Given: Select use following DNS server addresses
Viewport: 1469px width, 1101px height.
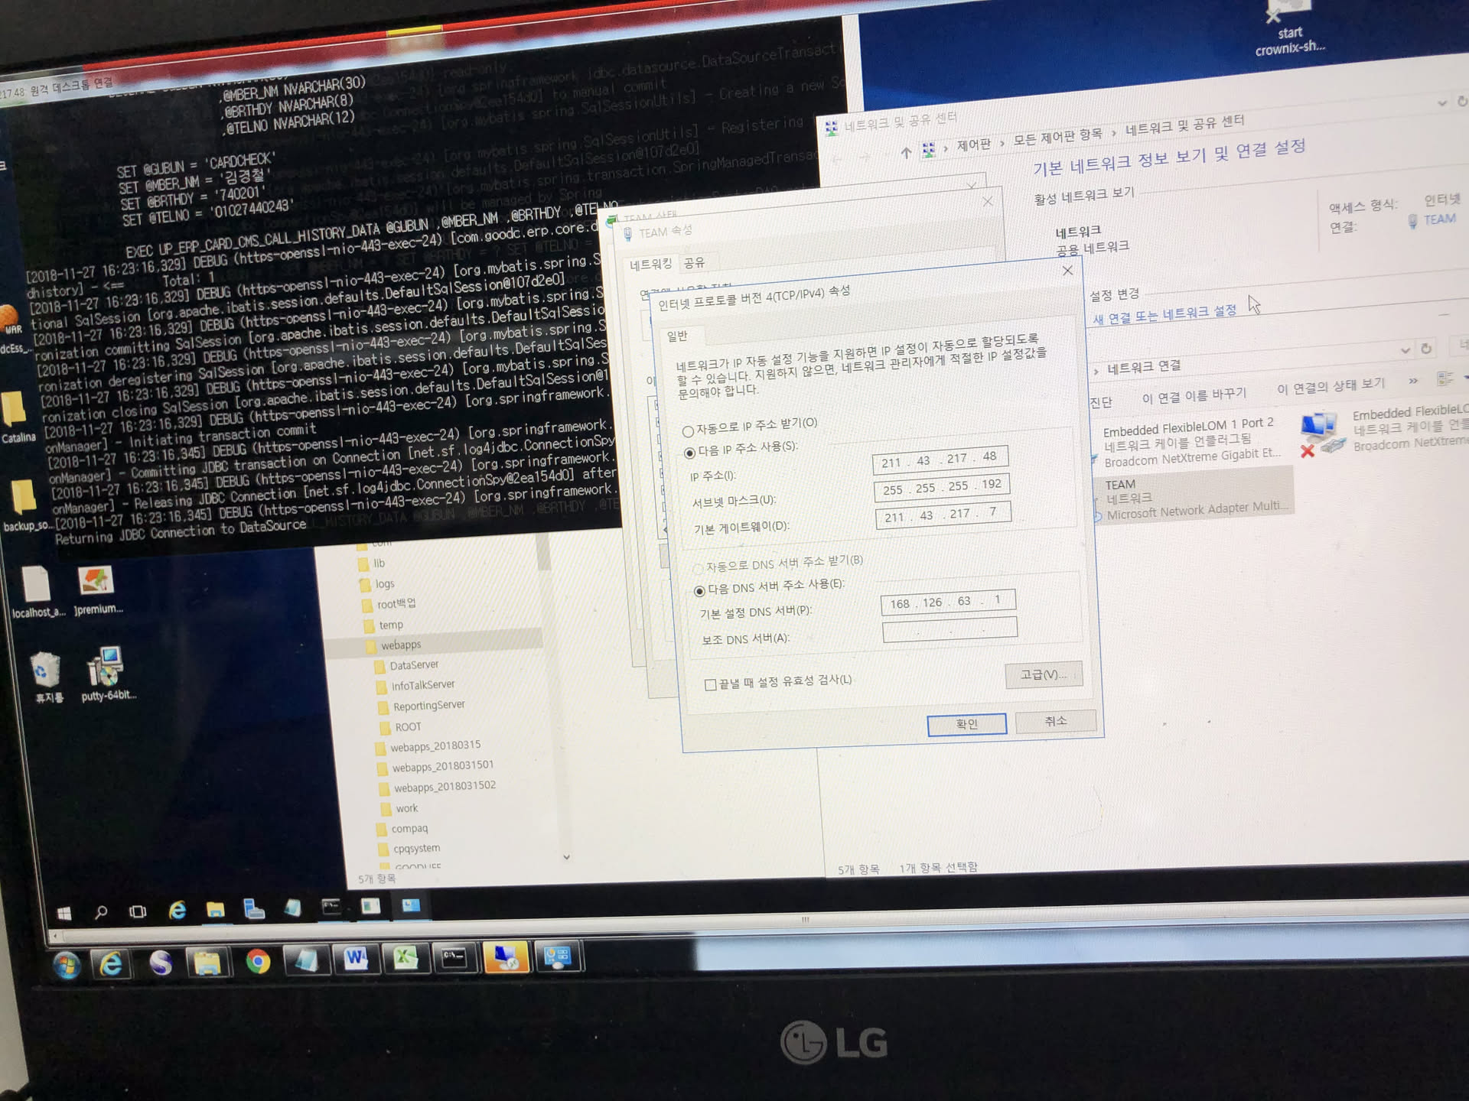Looking at the screenshot, I should pyautogui.click(x=699, y=591).
